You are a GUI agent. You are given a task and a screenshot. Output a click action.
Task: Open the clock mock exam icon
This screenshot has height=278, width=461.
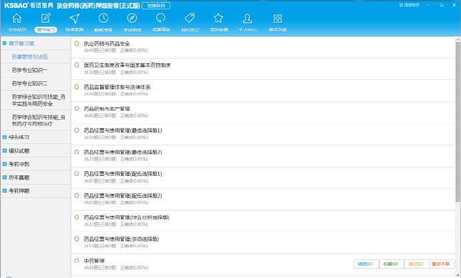click(x=103, y=18)
